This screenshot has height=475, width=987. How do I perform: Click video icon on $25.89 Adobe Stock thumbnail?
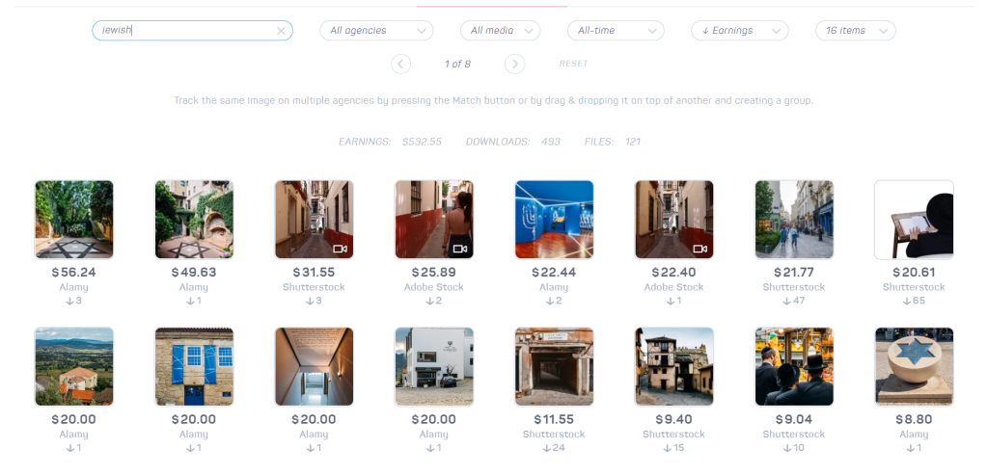(460, 249)
